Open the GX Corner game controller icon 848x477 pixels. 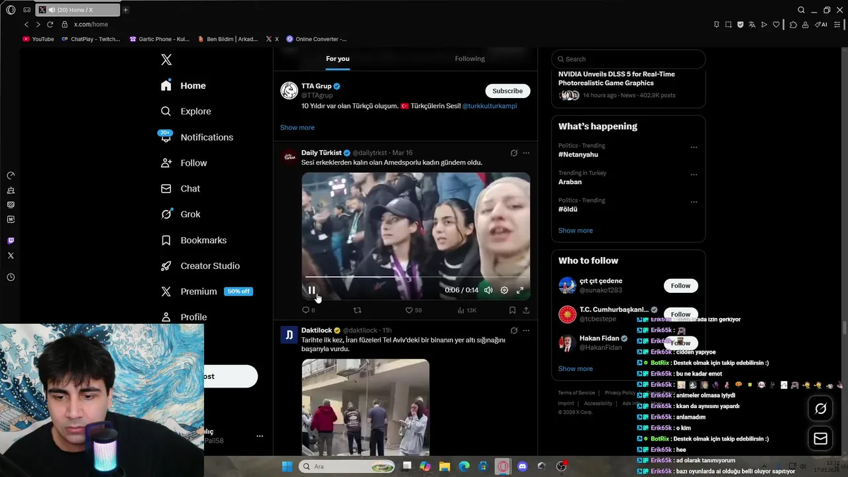point(26,10)
